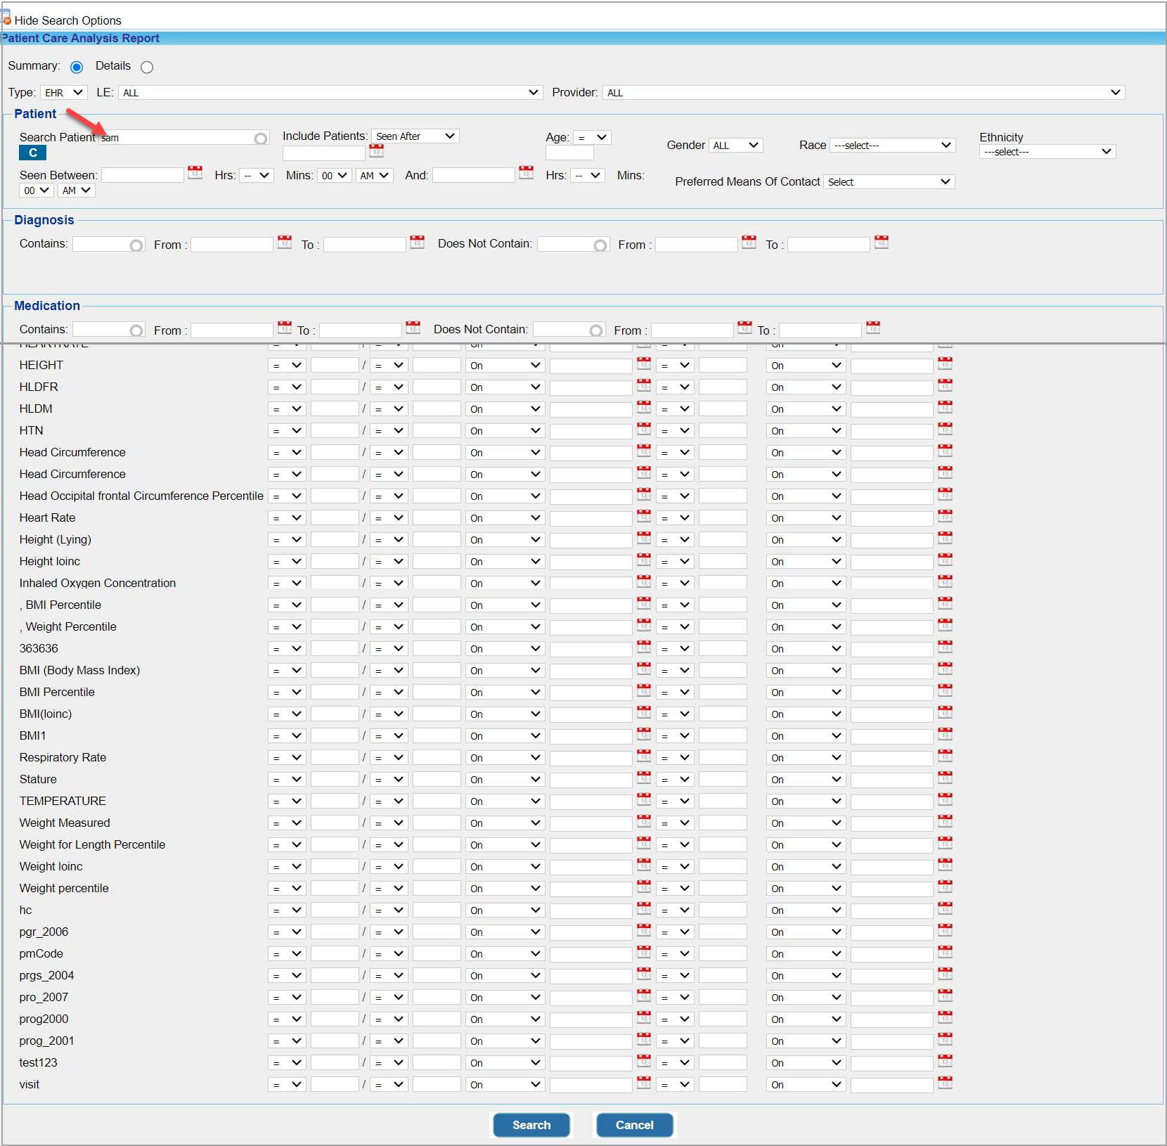
Task: Click the Diagnosis Contains search lookup icon
Action: 136,245
